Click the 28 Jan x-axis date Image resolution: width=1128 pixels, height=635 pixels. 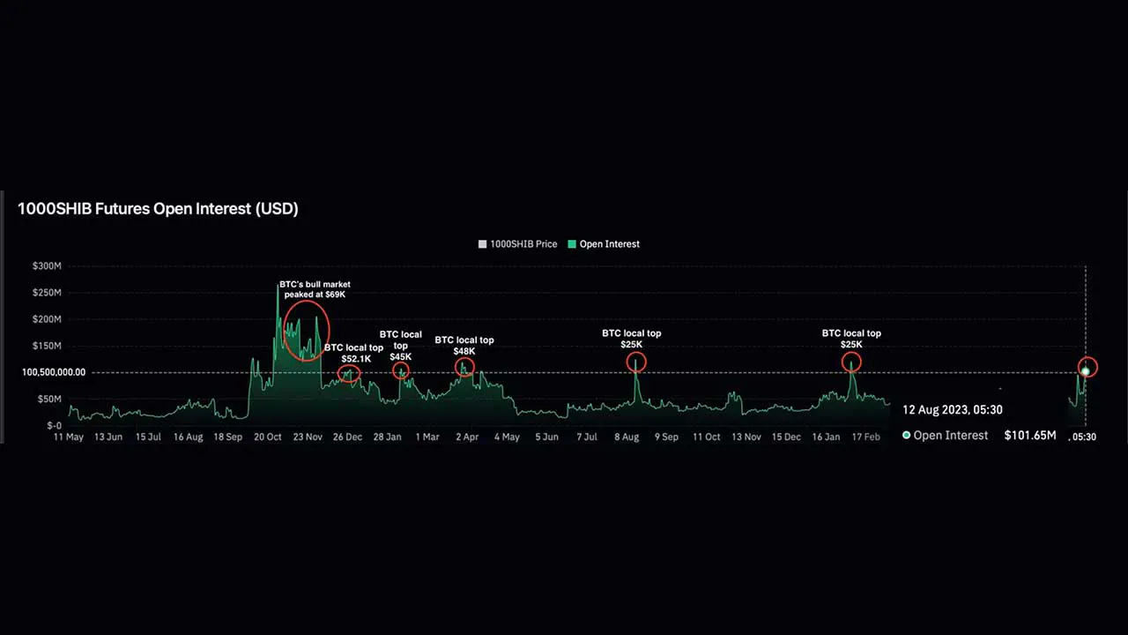click(388, 437)
